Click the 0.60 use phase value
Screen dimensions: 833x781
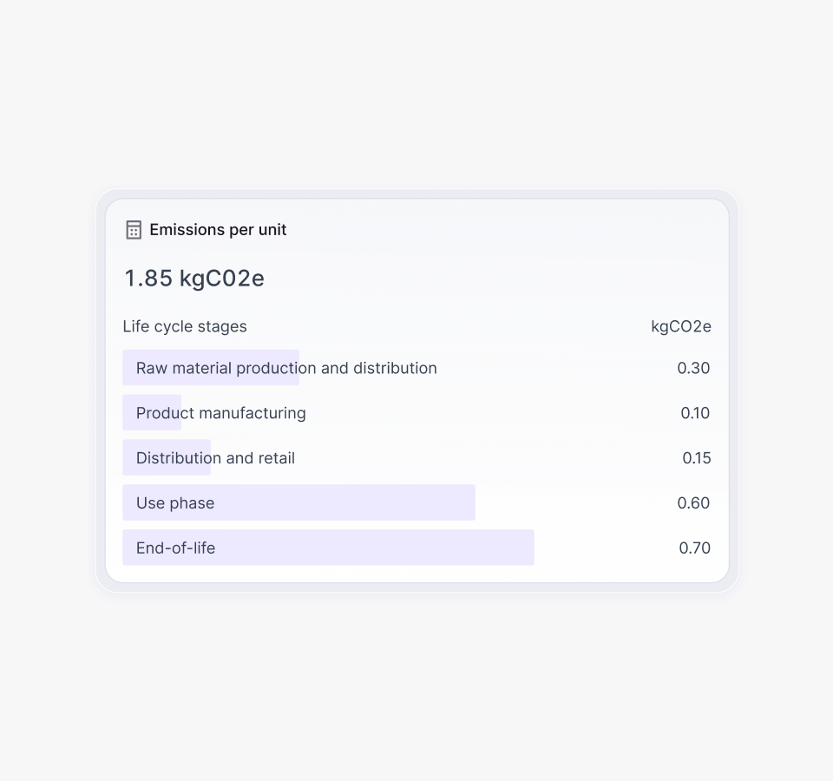point(693,503)
